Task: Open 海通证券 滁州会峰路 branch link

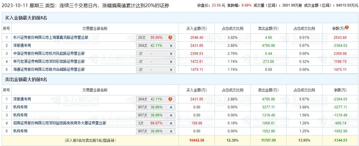Action: pos(49,70)
